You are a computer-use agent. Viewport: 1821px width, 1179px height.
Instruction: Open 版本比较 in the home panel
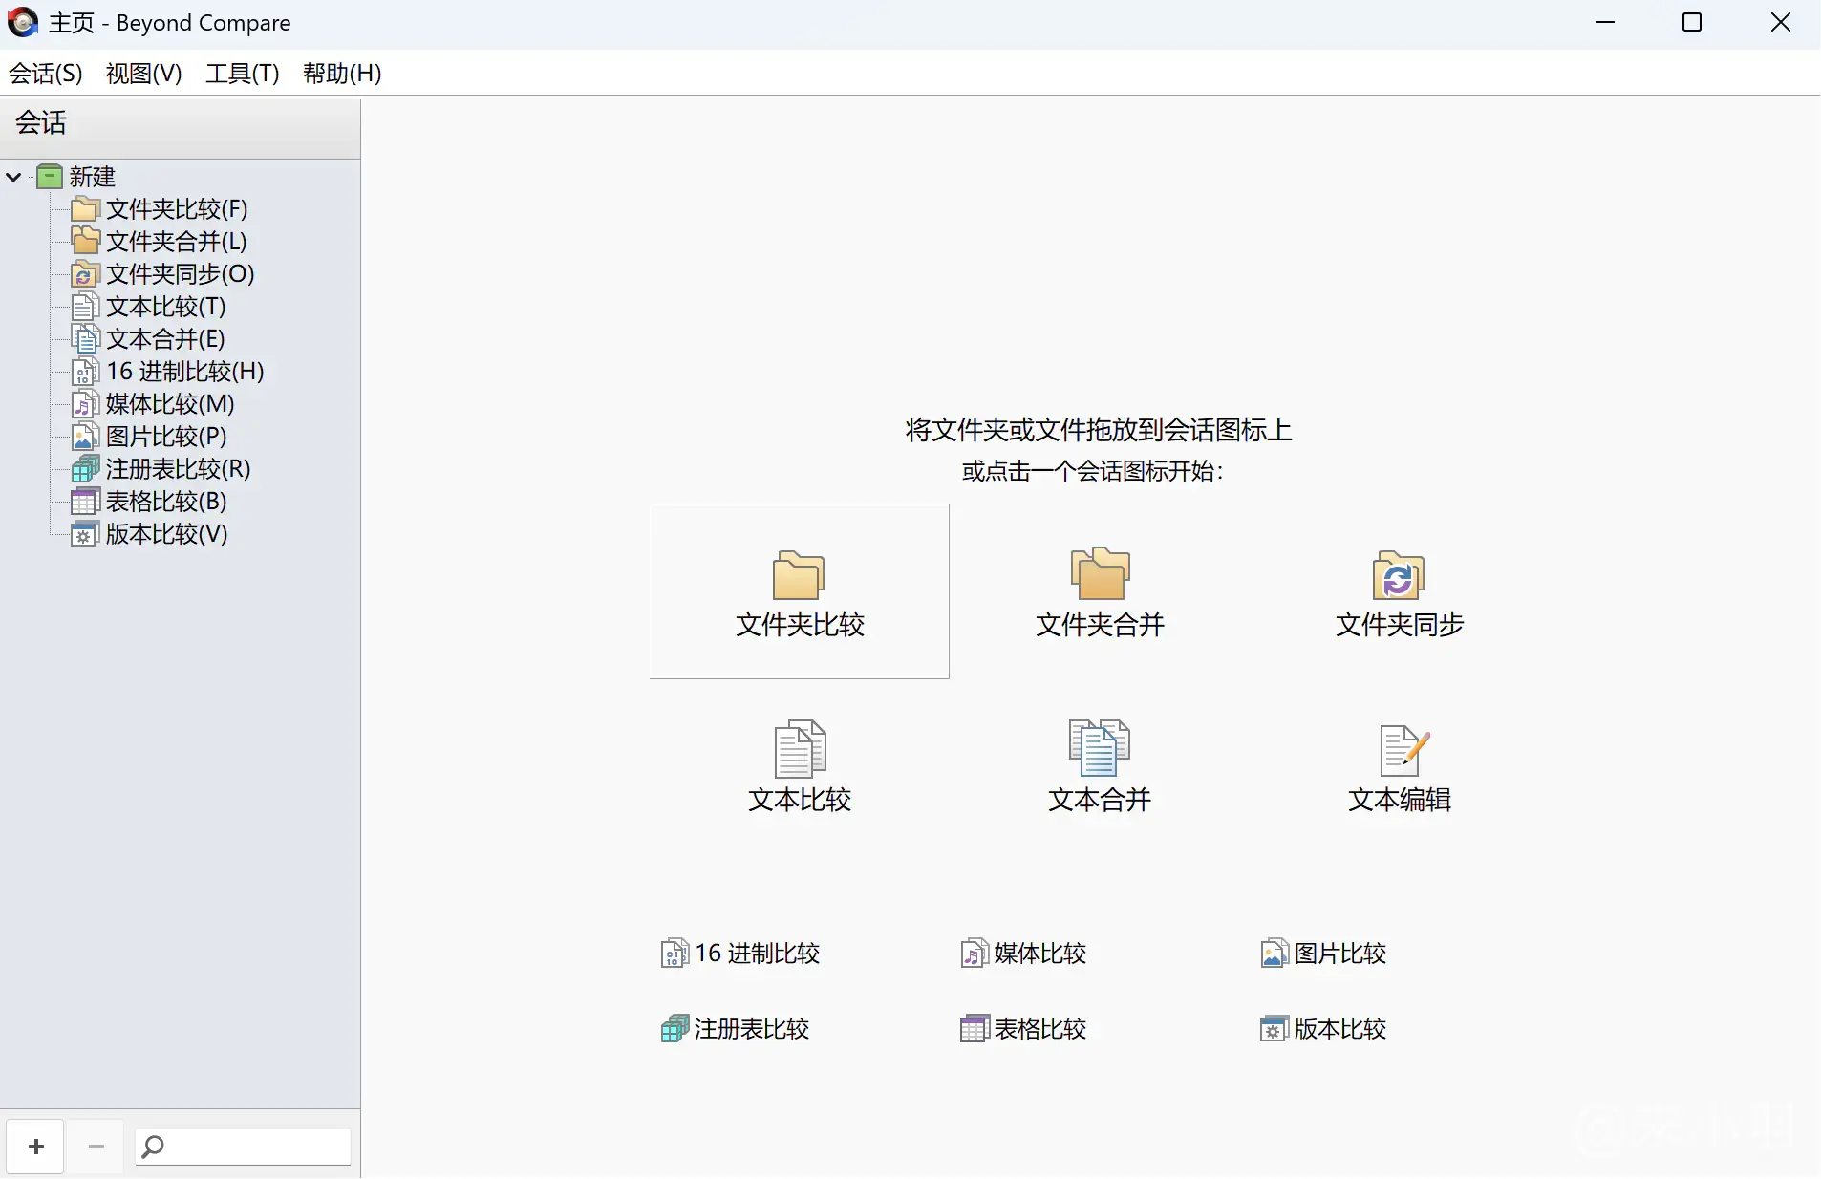tap(1323, 1029)
